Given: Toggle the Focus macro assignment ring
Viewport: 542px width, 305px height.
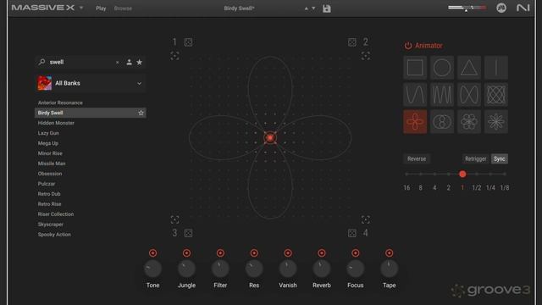Looking at the screenshot, I should click(x=356, y=253).
